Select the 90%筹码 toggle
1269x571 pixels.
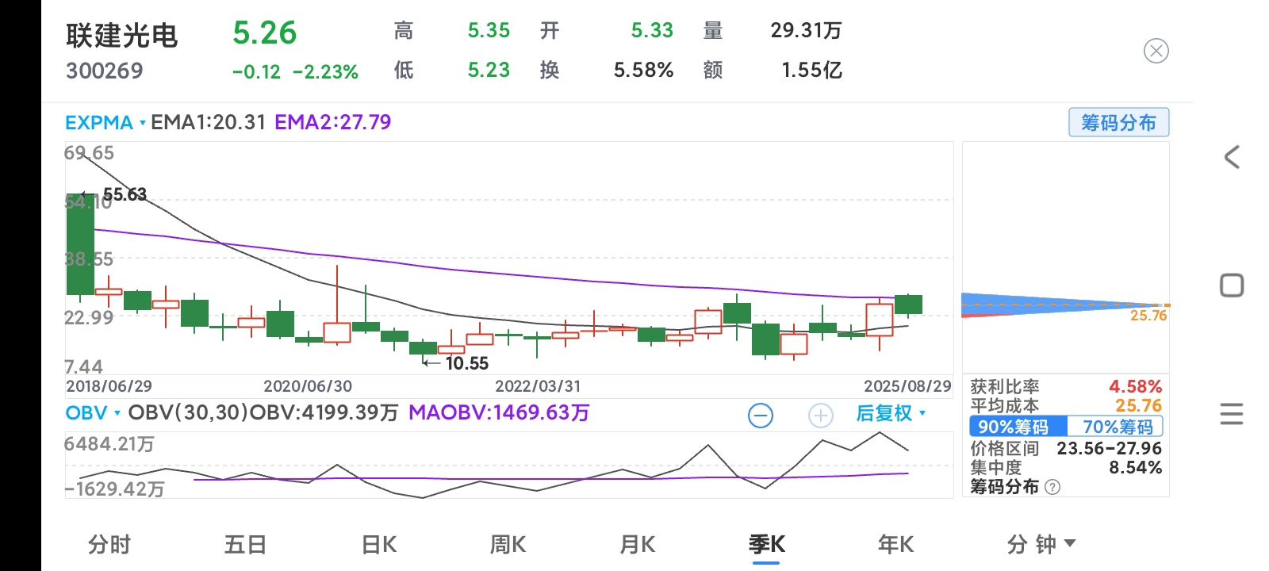point(1018,427)
